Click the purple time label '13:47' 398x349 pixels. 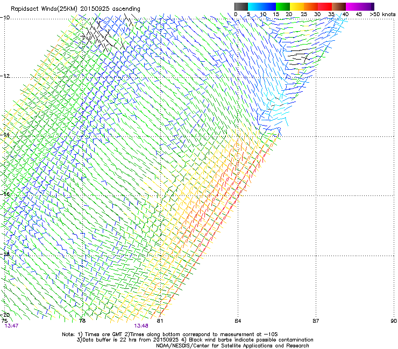[11, 326]
